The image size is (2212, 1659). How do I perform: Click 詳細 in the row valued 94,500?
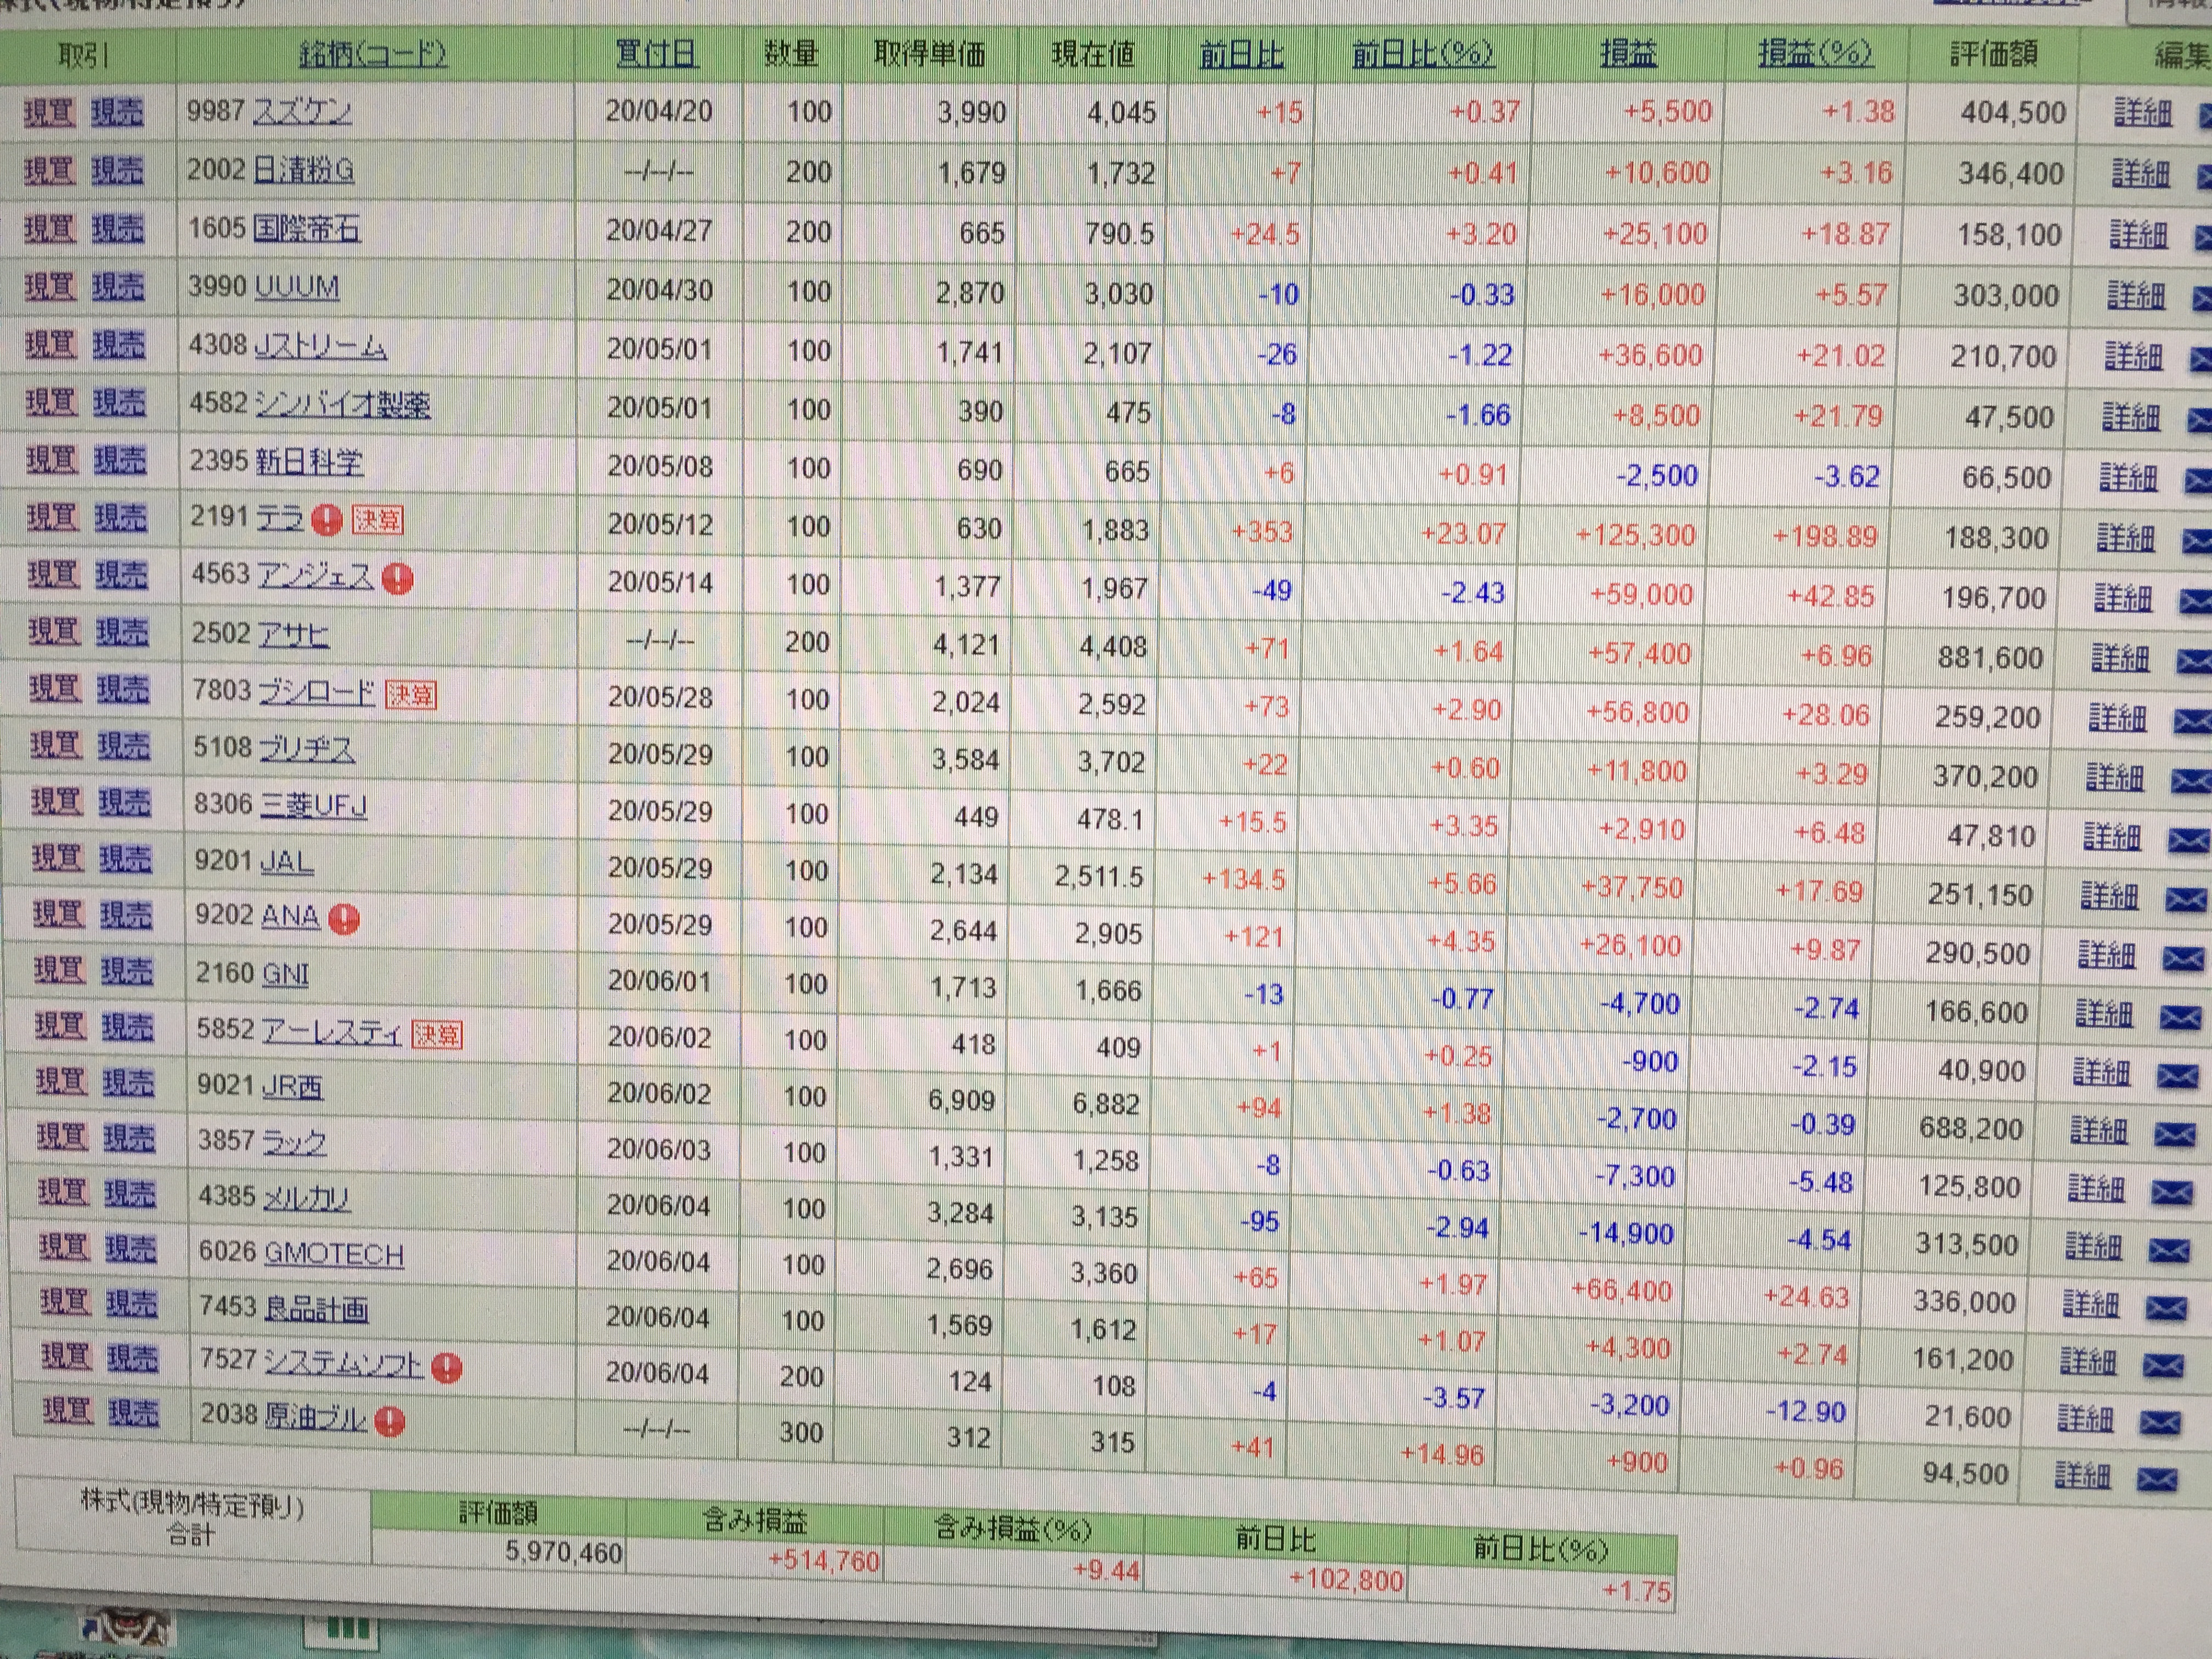[x=2083, y=1476]
